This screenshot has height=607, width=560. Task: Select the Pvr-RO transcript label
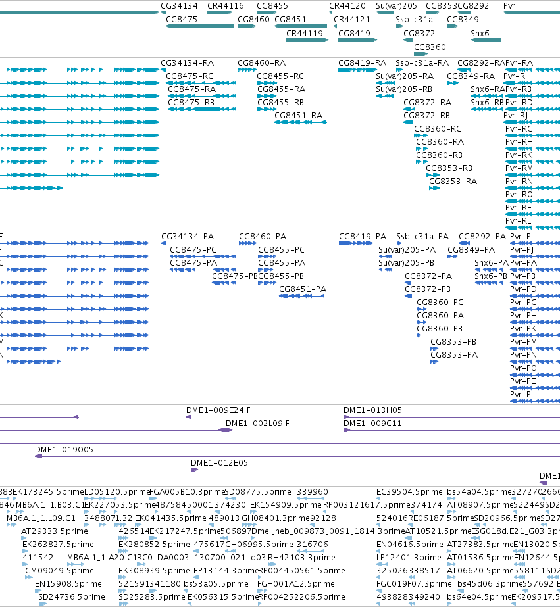click(x=519, y=195)
